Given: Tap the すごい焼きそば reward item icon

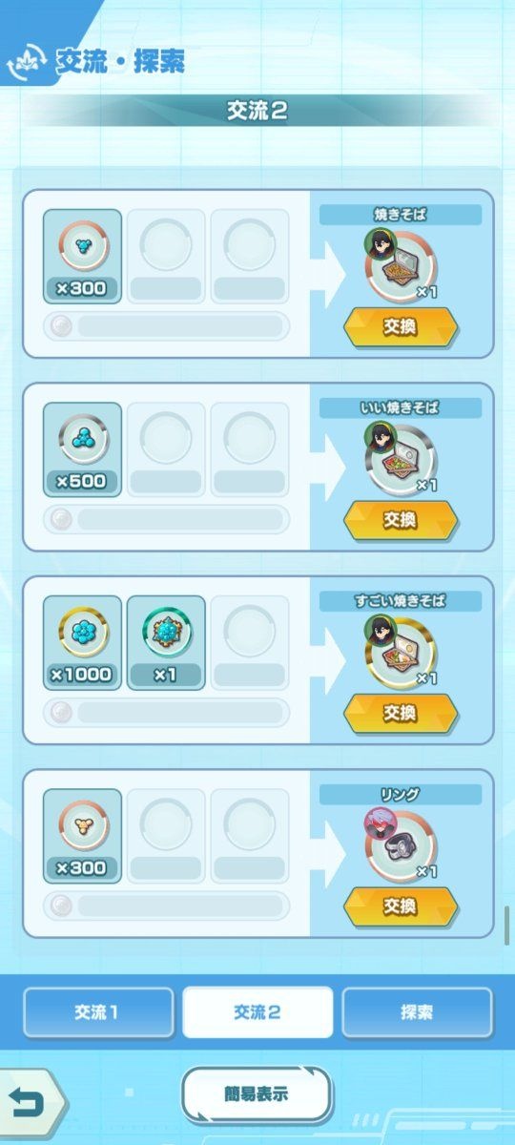Looking at the screenshot, I should pos(400,652).
